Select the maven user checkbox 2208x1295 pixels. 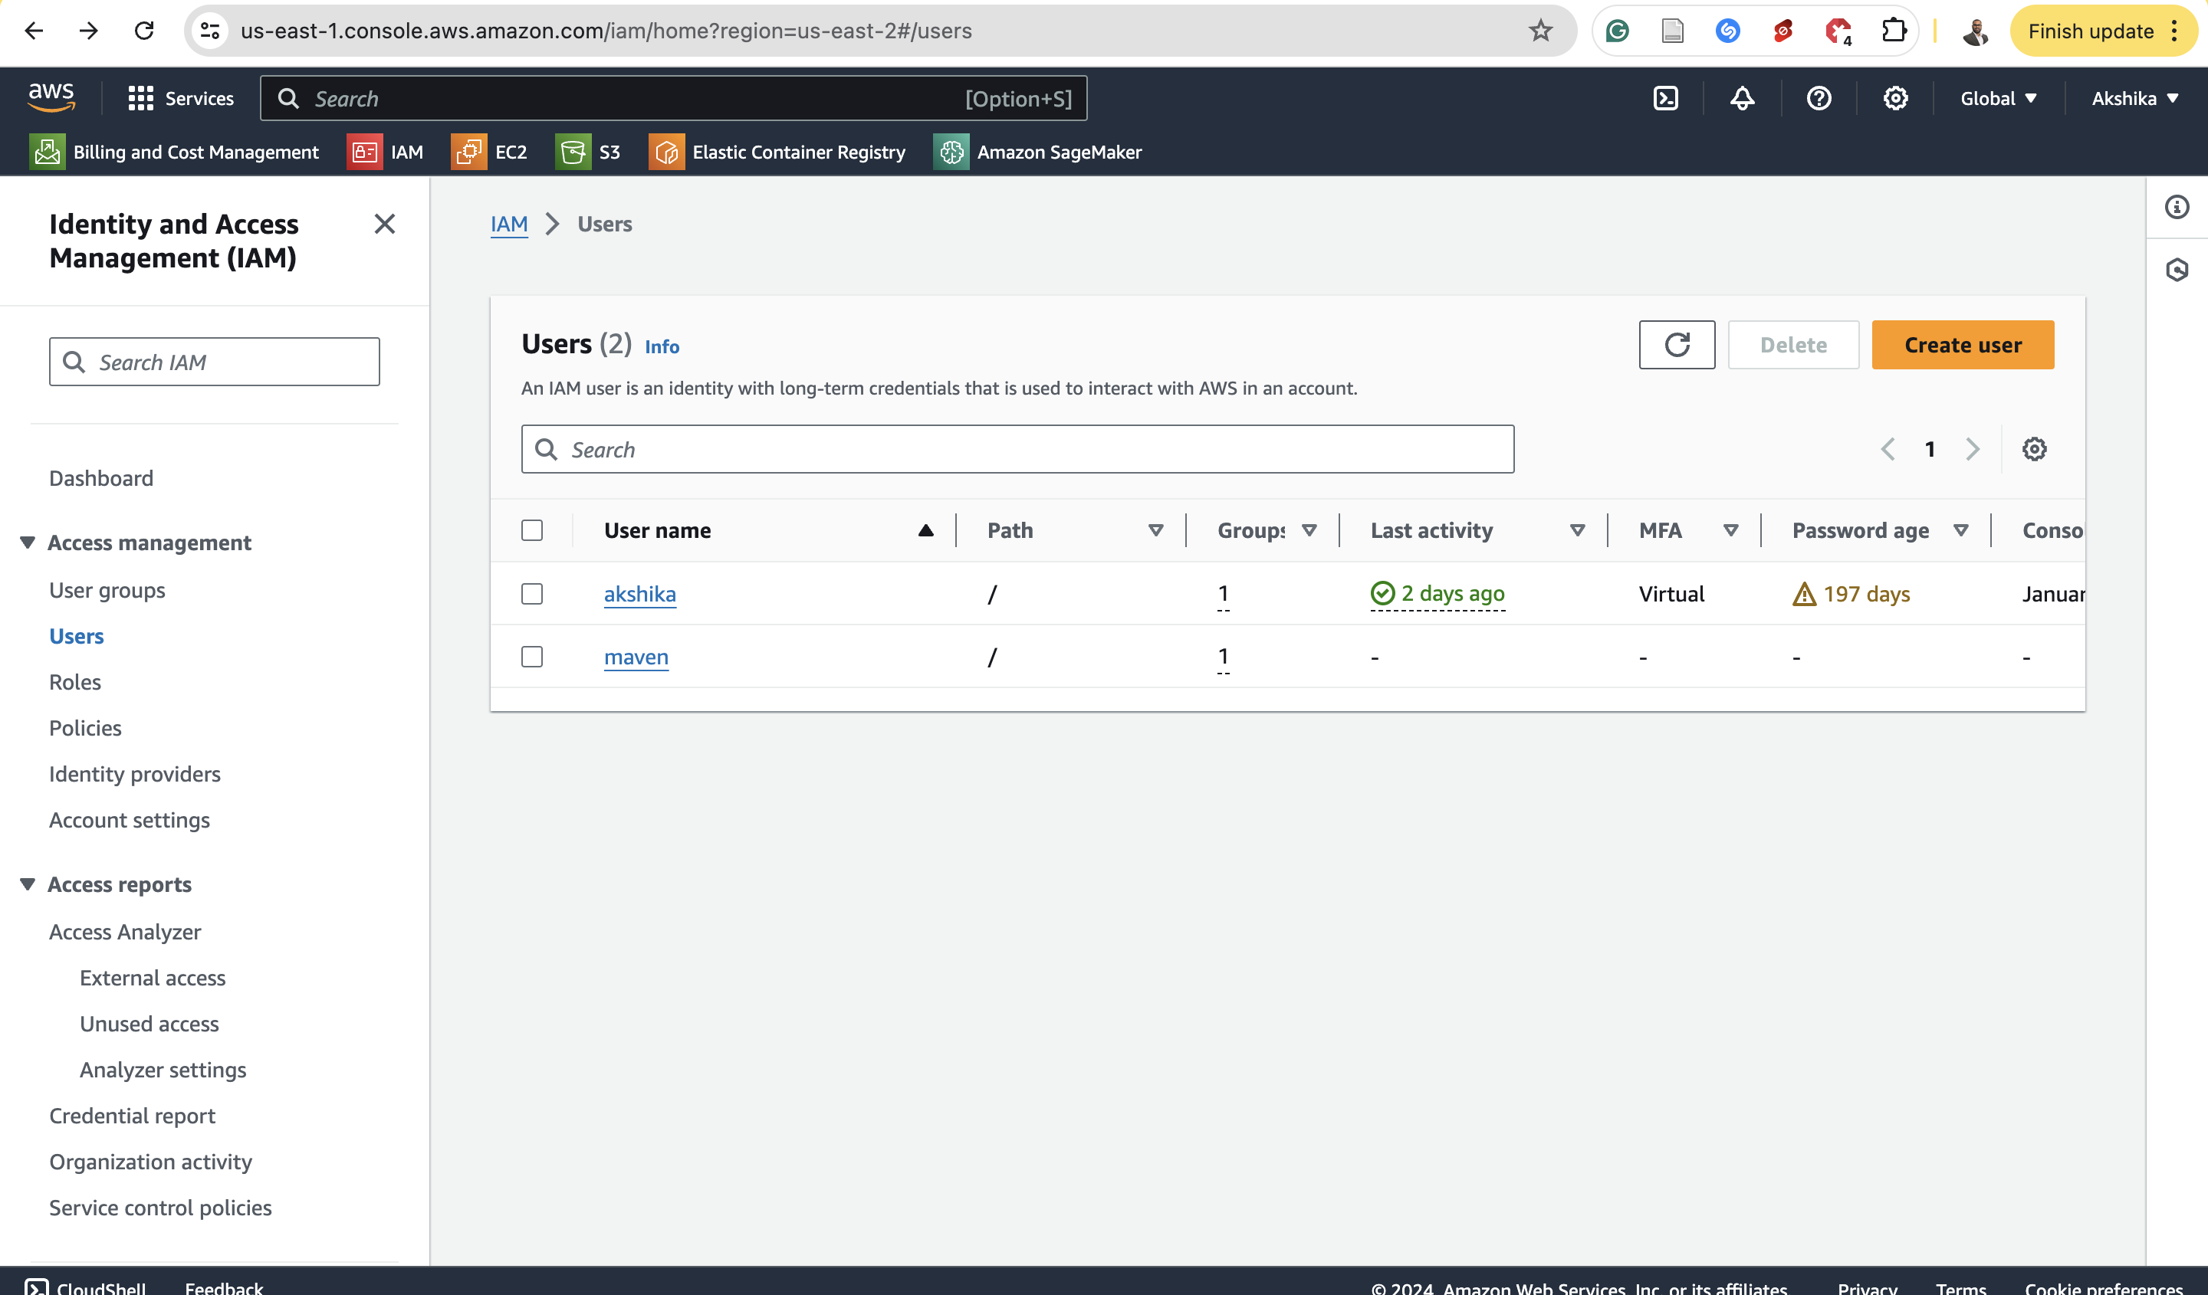pos(532,657)
